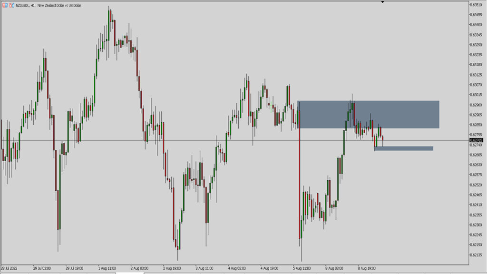Image resolution: width=487 pixels, height=274 pixels.
Task: Click the 1 Aug 11:00 time label
Action: pyautogui.click(x=107, y=268)
